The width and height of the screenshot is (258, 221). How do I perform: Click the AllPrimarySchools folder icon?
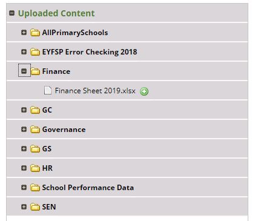tap(35, 33)
